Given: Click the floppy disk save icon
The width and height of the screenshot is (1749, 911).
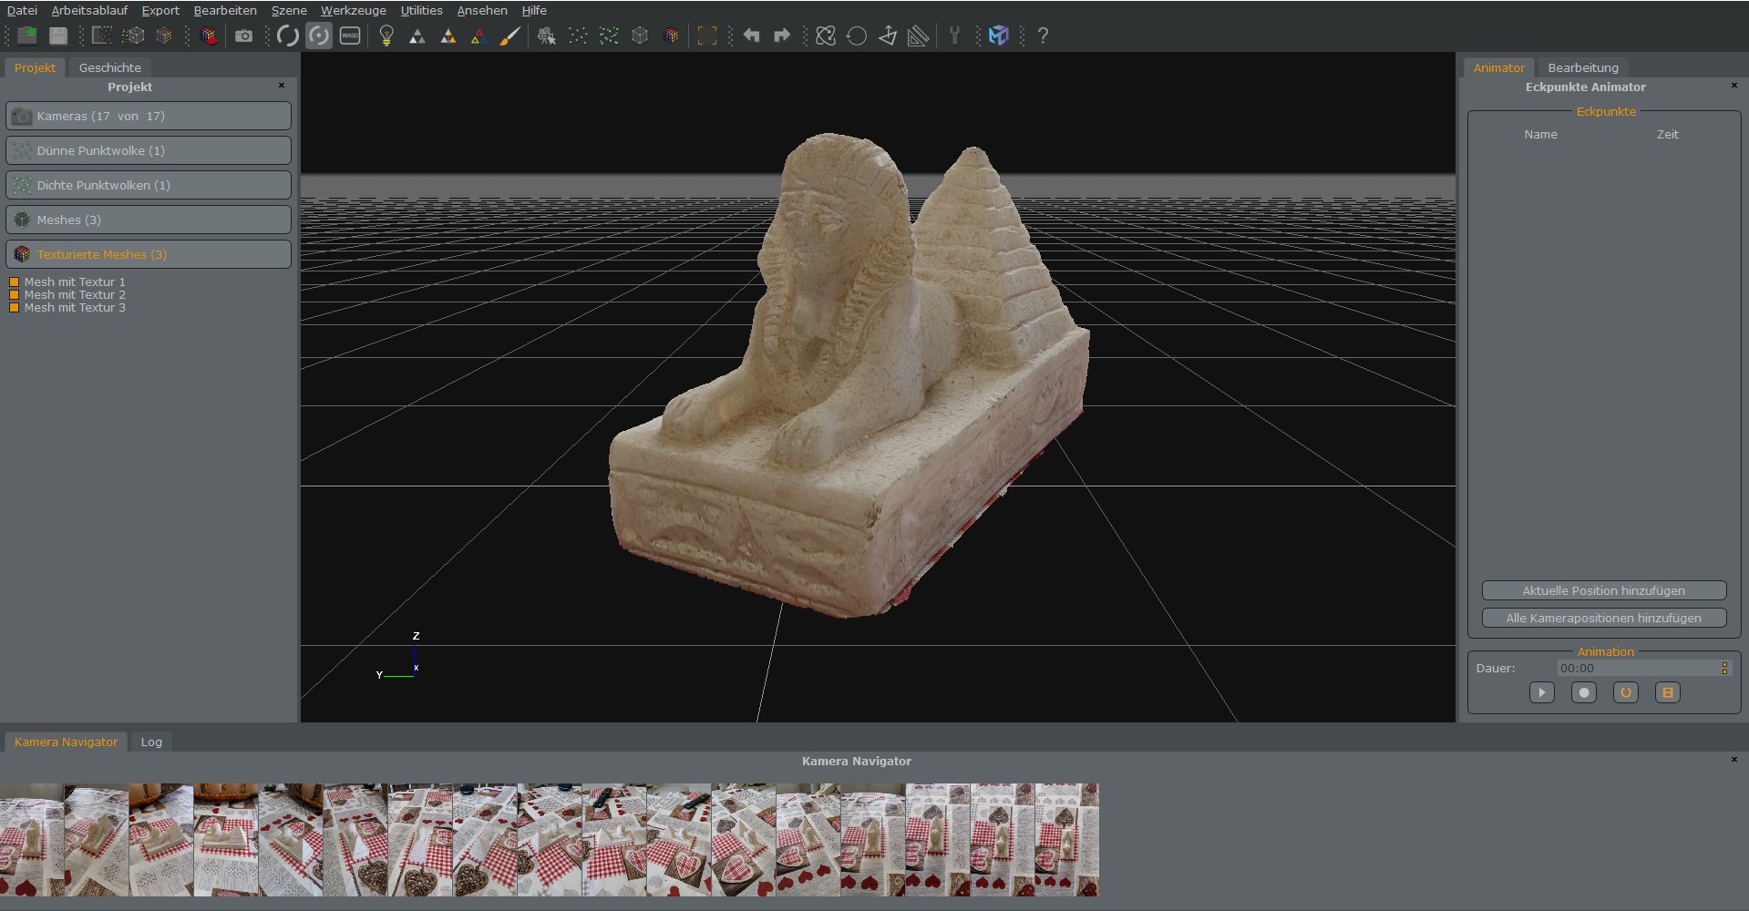Looking at the screenshot, I should [x=58, y=36].
